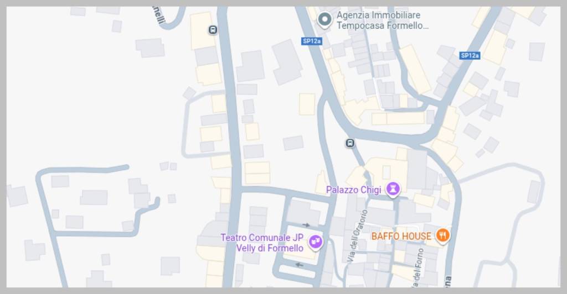Open the Agenzia Immobiliare Tempocasa Formello label

tap(382, 20)
